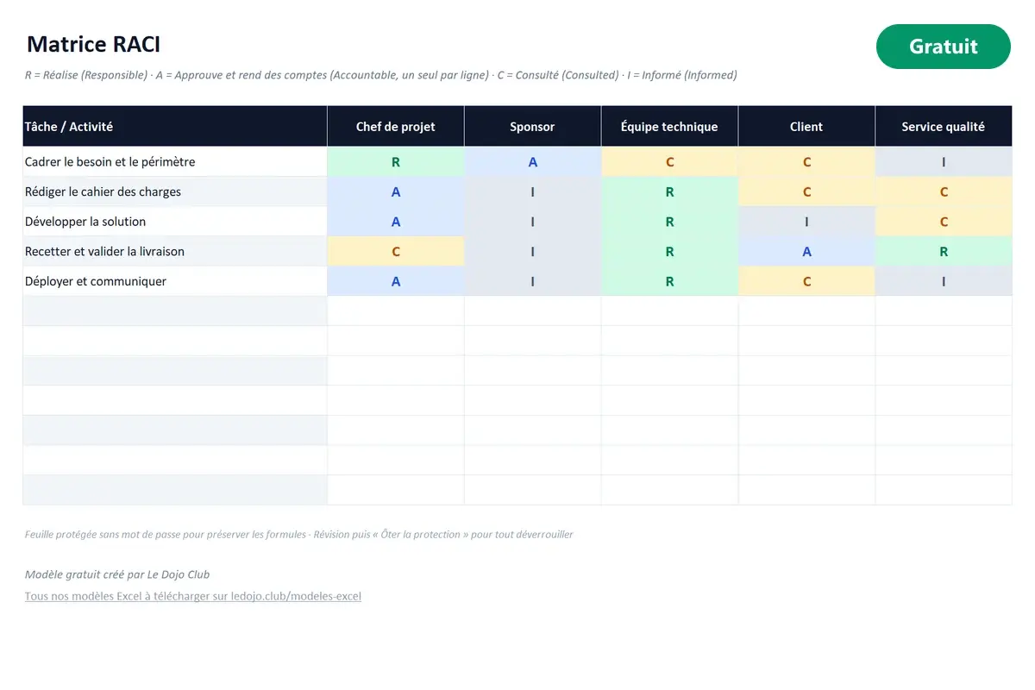Select the Sponsor column header
1035x690 pixels.
[532, 126]
